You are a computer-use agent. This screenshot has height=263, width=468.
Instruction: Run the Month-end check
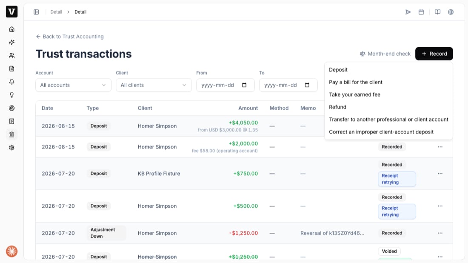(x=385, y=54)
